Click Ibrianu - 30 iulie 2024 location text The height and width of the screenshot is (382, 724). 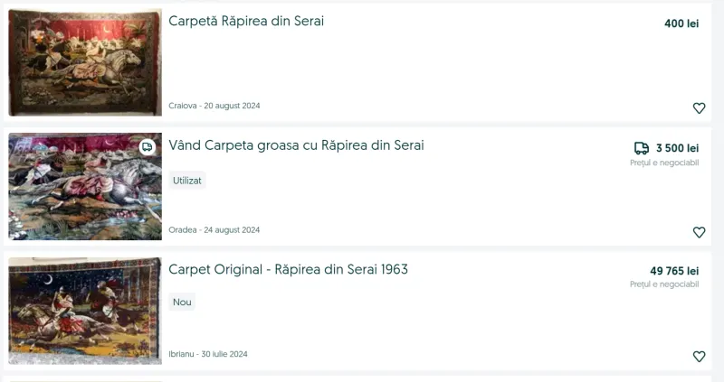point(208,354)
